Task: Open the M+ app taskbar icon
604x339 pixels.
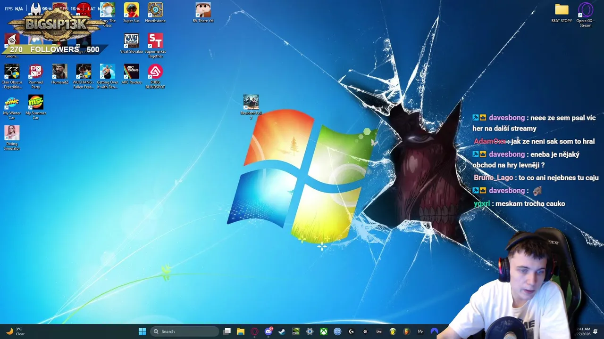Action: 420,331
